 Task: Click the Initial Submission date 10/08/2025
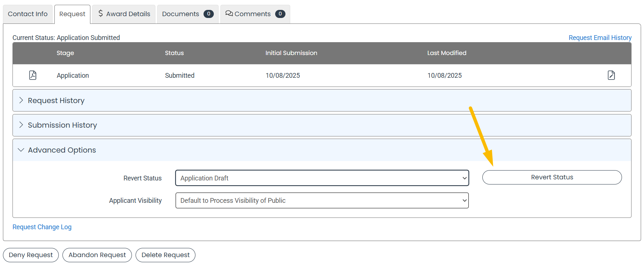pyautogui.click(x=283, y=75)
